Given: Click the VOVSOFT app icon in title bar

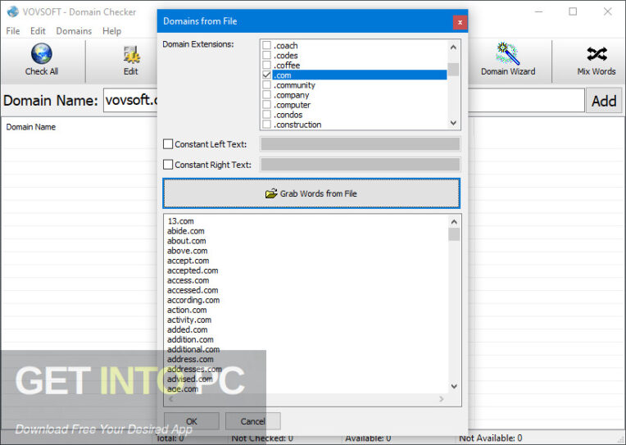Looking at the screenshot, I should (x=13, y=11).
